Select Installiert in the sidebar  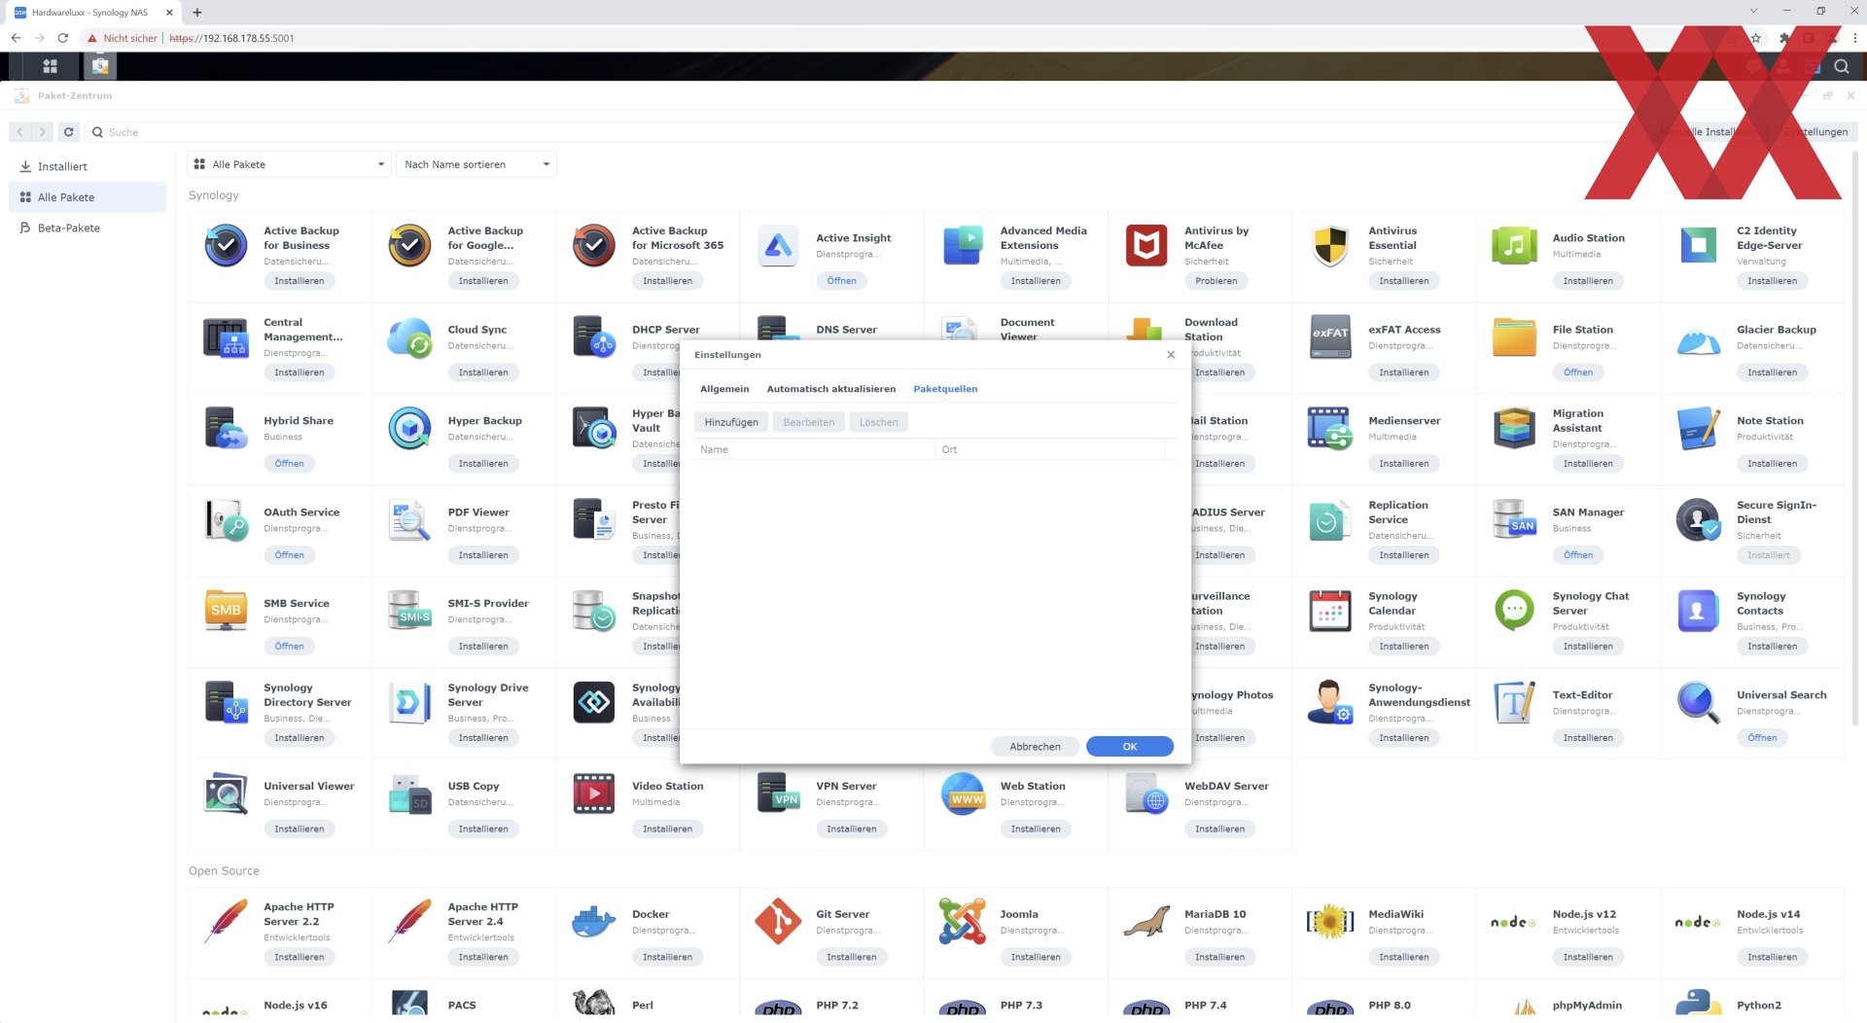click(88, 167)
